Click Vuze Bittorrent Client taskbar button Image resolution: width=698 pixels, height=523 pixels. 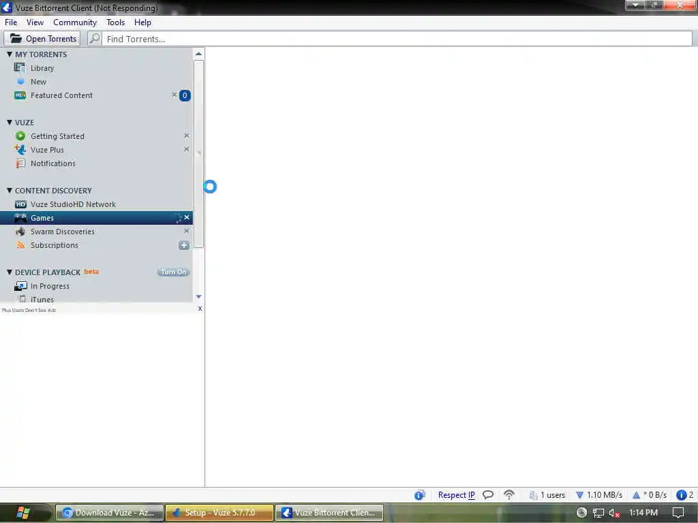click(329, 513)
